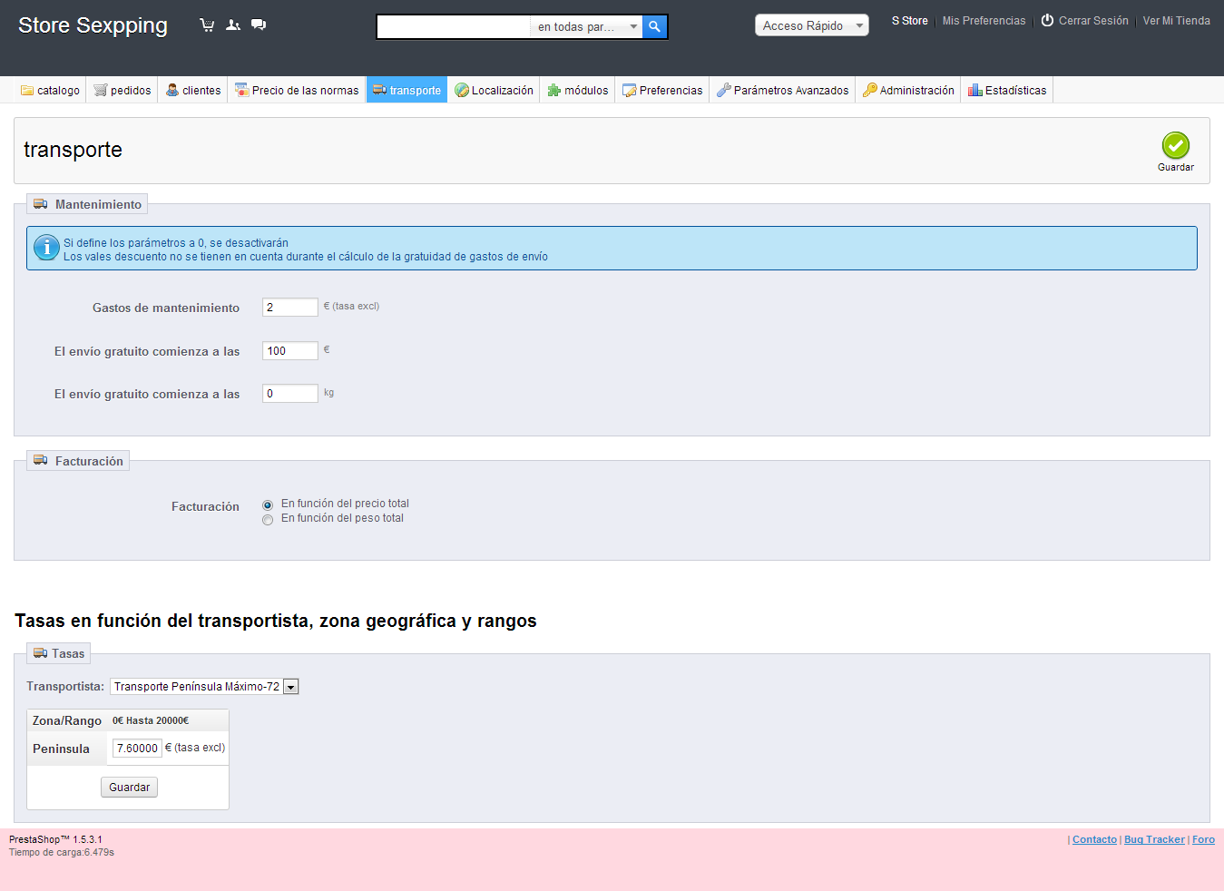Click the messages speech bubble icon

[259, 25]
